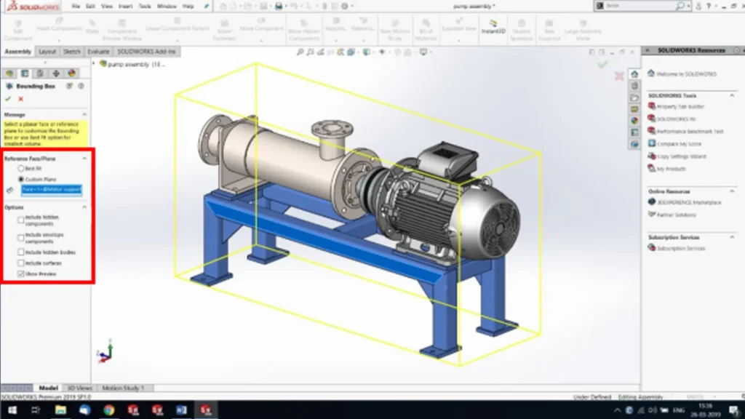Click the Update Speedpak tool

click(521, 31)
